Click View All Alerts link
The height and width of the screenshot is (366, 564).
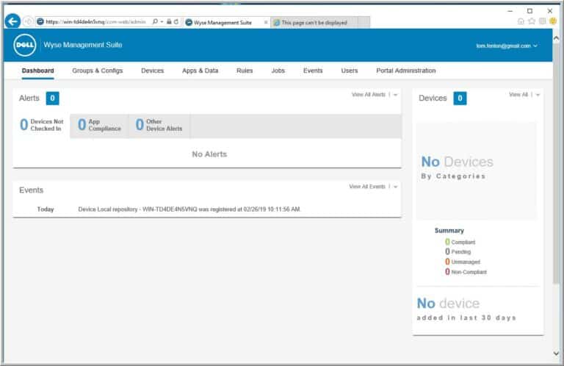tap(369, 95)
